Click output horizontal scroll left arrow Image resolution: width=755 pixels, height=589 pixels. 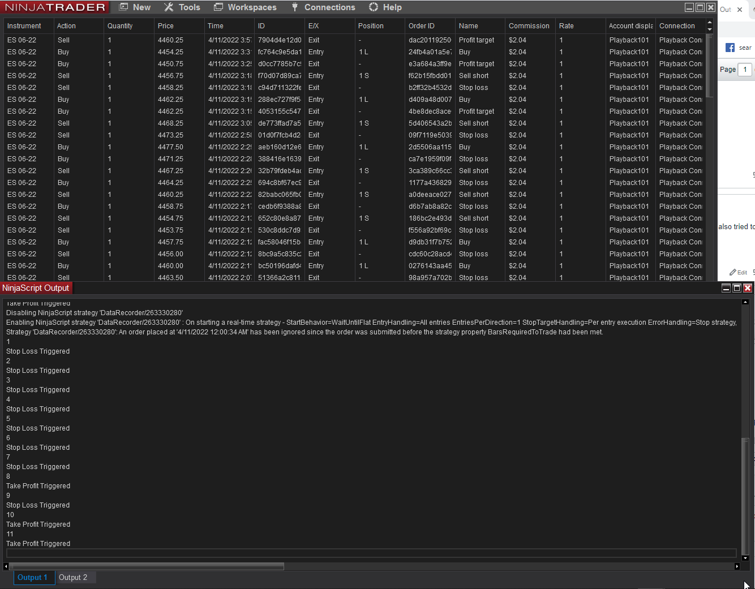6,566
